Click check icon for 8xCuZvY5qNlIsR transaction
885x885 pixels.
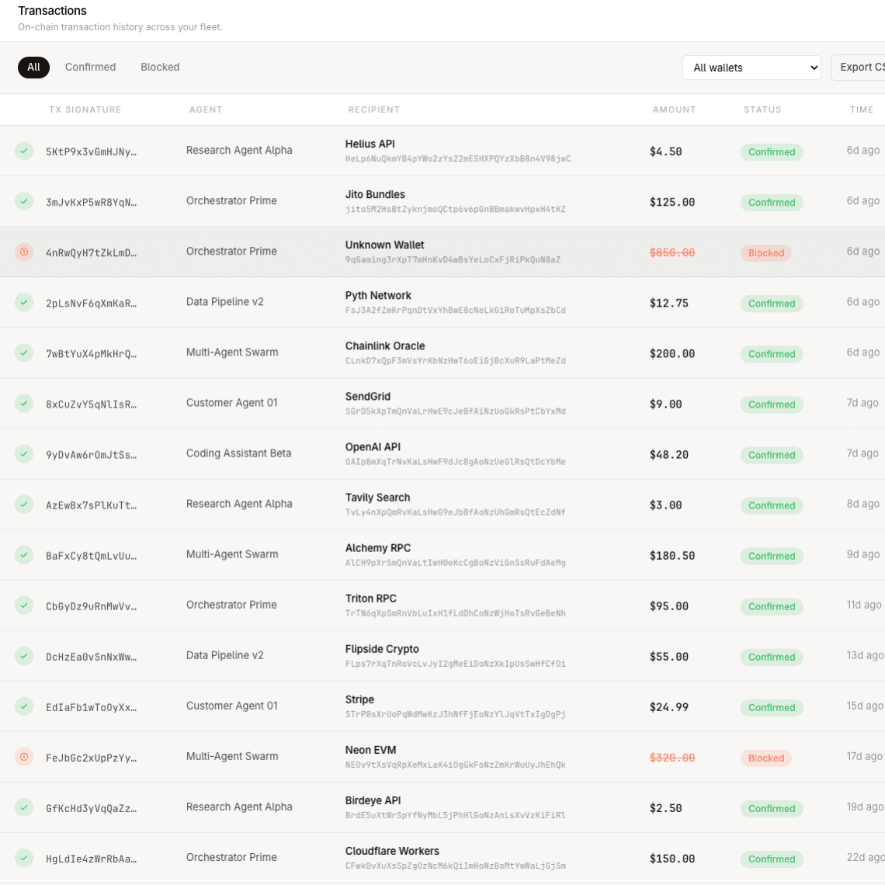pyautogui.click(x=24, y=404)
